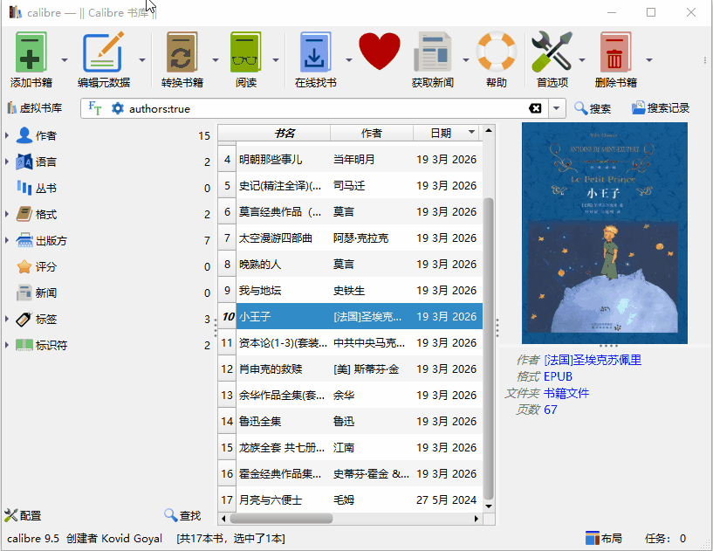713x551 pixels.
Task: Click the Help (帮助) lifebuoy icon
Action: pyautogui.click(x=496, y=51)
